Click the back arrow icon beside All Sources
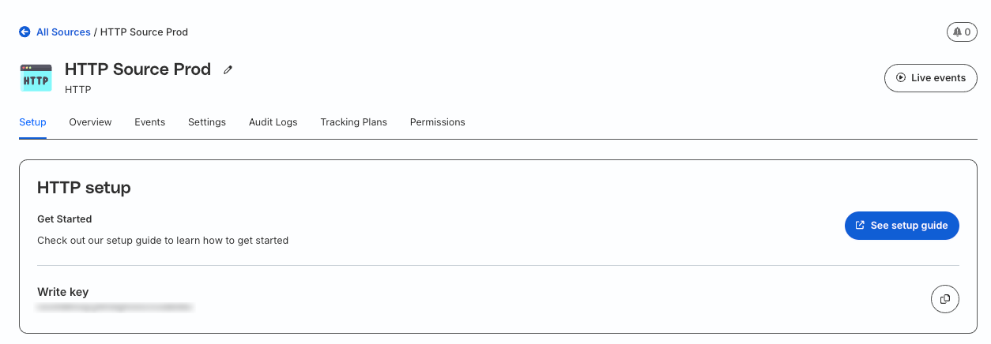This screenshot has width=991, height=344. [24, 32]
